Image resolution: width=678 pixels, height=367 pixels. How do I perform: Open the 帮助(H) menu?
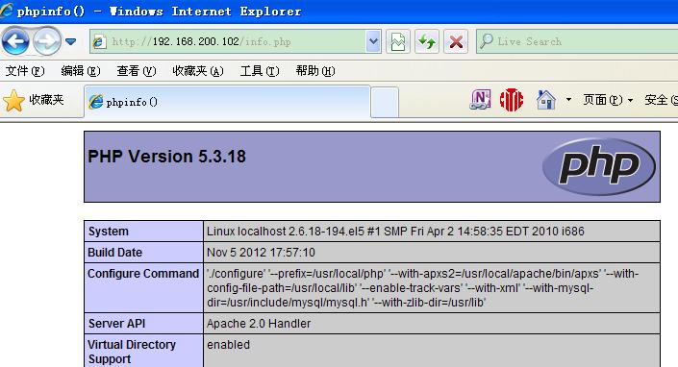[315, 71]
